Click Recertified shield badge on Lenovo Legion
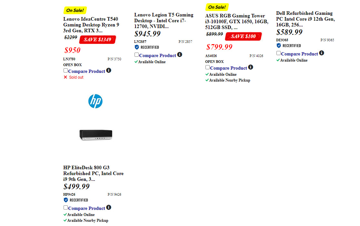360x226 pixels. (x=137, y=47)
